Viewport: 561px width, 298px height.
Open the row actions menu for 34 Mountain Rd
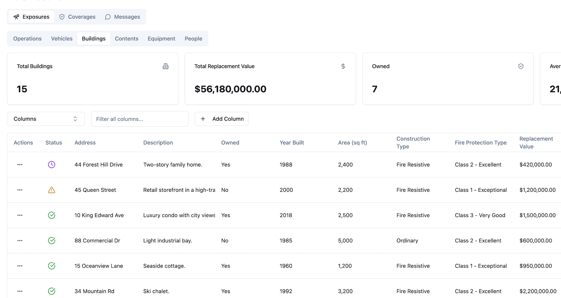coord(20,291)
